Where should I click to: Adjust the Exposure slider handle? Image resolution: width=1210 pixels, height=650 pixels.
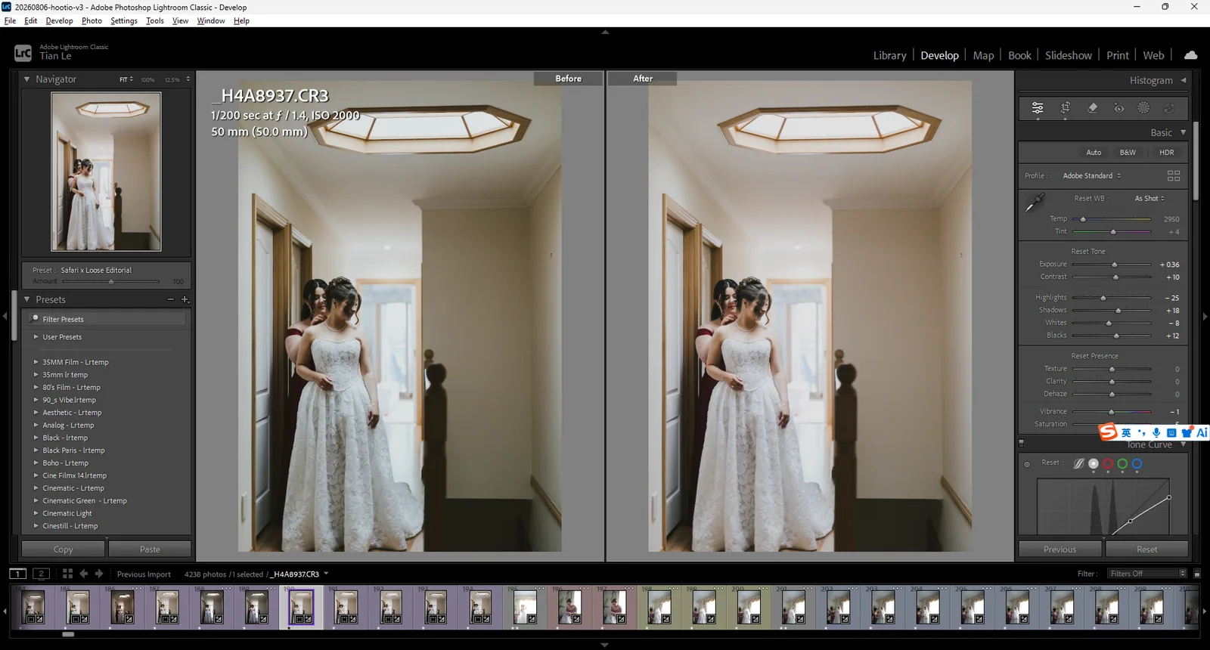tap(1114, 265)
